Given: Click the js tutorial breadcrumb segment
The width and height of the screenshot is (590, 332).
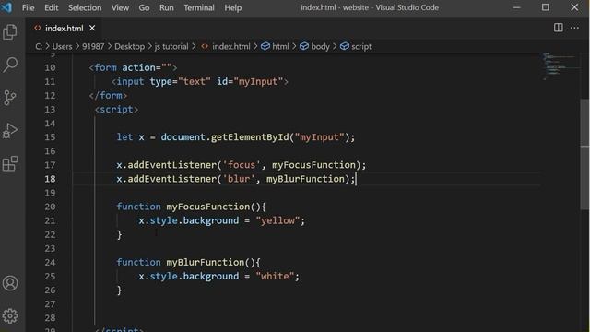Looking at the screenshot, I should pyautogui.click(x=171, y=46).
